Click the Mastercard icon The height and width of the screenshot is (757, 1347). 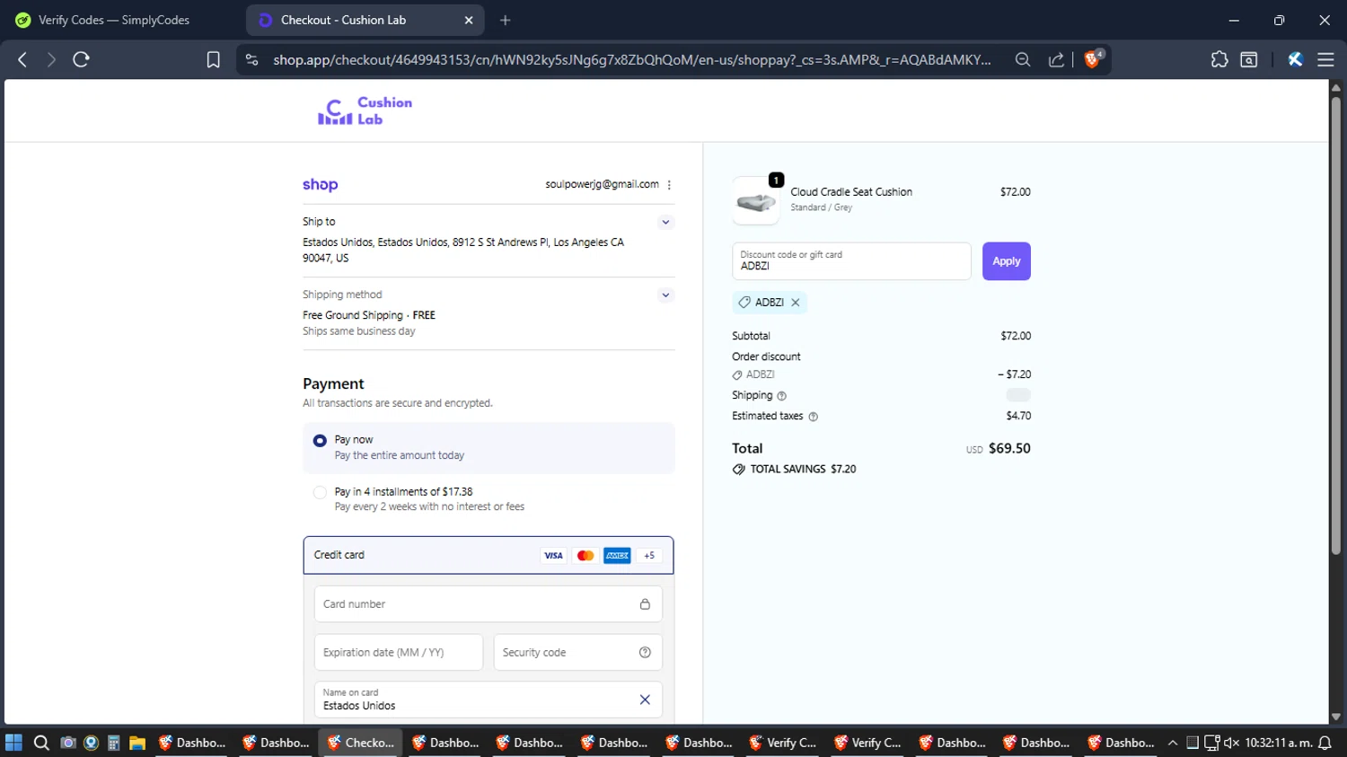[x=585, y=556]
